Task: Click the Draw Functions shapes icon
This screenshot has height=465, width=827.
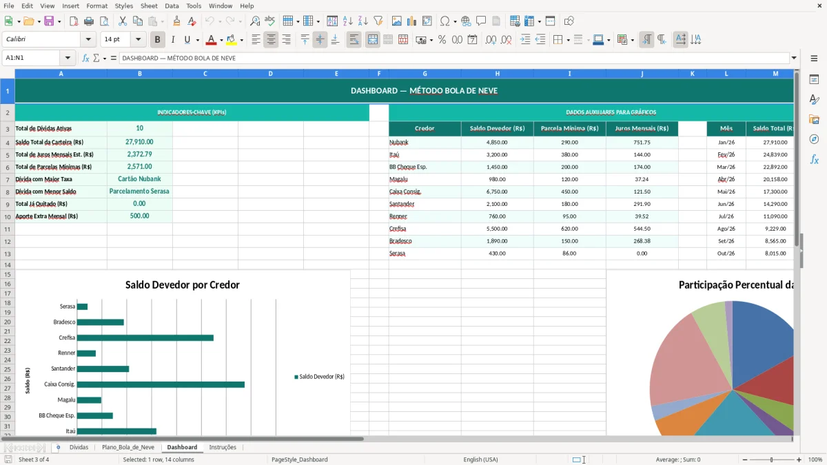Action: click(x=569, y=21)
